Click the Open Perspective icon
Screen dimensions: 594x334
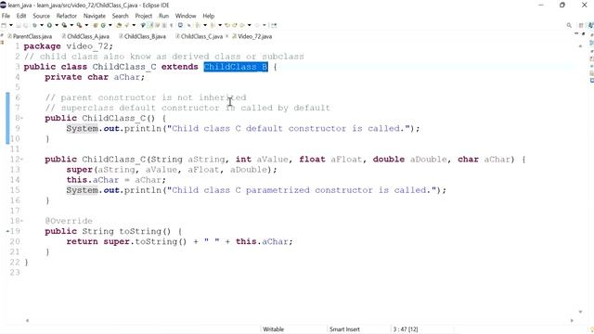[x=581, y=25]
